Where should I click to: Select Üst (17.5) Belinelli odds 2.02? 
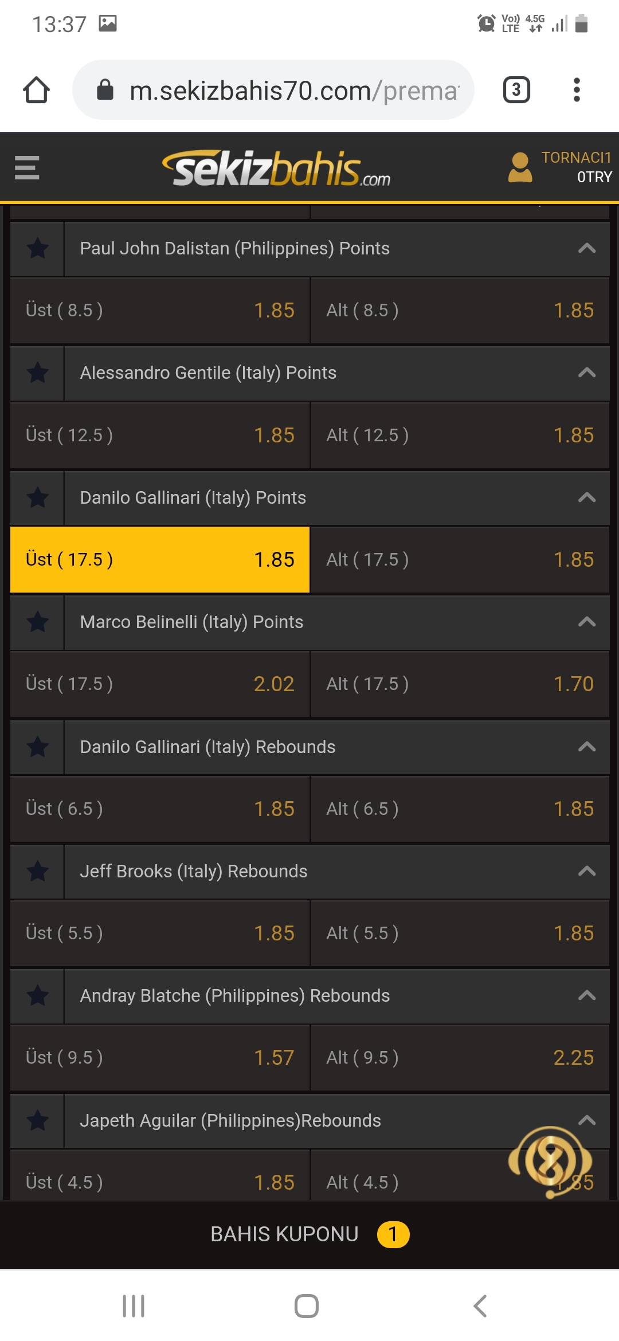[160, 684]
